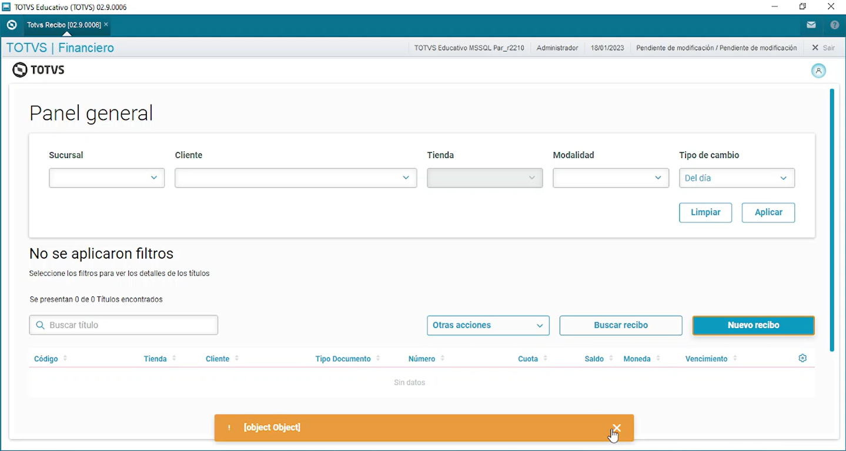This screenshot has width=846, height=451.
Task: Open the user profile avatar icon
Action: pyautogui.click(x=818, y=71)
